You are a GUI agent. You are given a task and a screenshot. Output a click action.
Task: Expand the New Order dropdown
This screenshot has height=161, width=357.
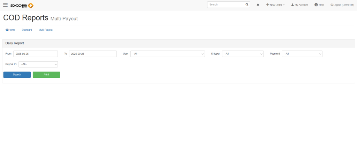click(x=275, y=5)
